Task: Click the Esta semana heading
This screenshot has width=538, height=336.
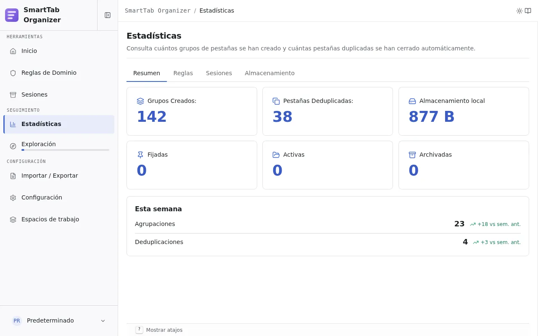Action: (x=158, y=209)
